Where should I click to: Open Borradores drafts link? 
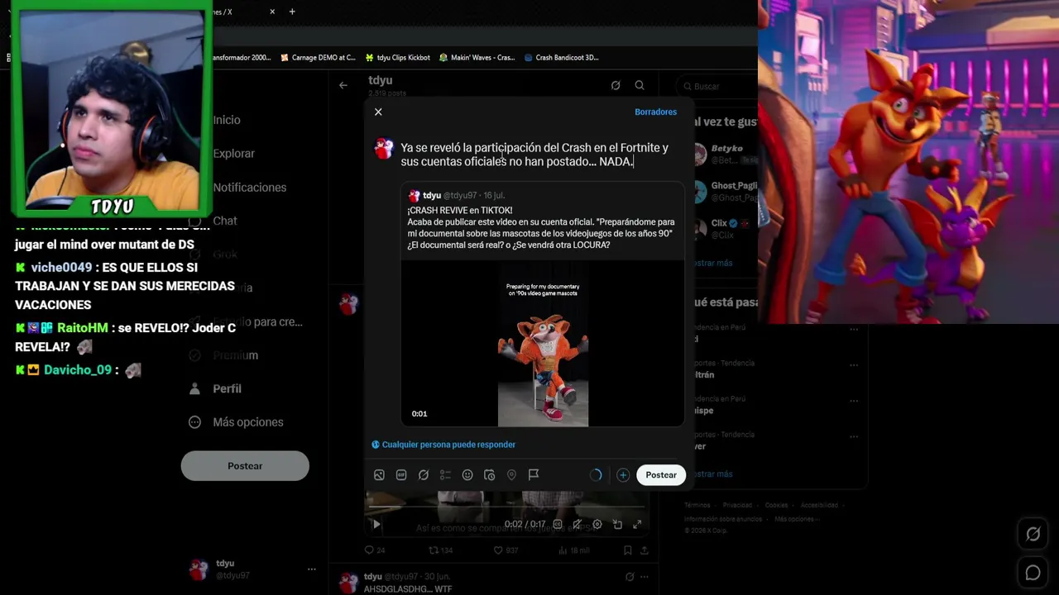(x=655, y=112)
